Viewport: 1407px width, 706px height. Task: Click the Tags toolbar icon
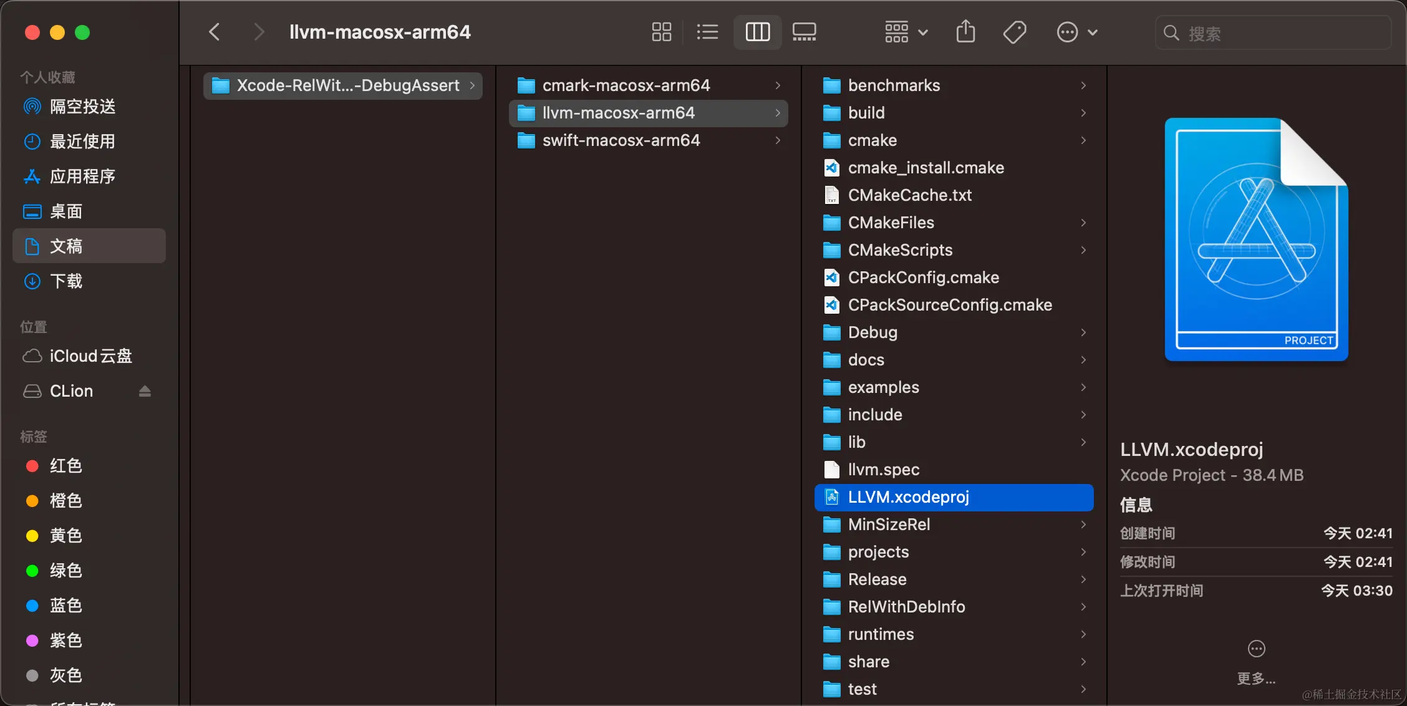pos(1015,32)
